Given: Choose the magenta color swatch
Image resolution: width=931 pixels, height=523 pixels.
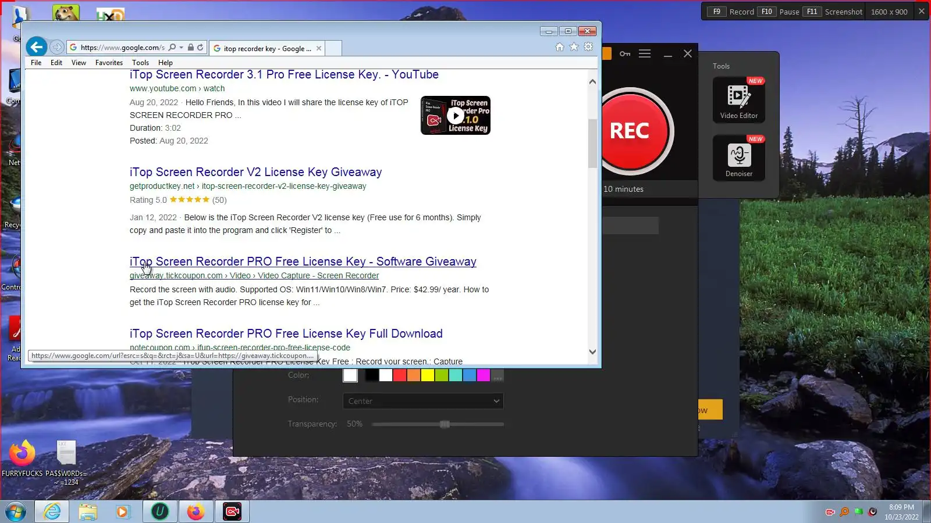Looking at the screenshot, I should 483,375.
